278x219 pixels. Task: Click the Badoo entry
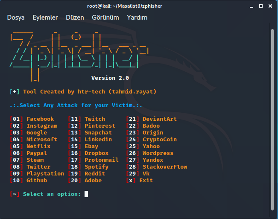[151, 126]
